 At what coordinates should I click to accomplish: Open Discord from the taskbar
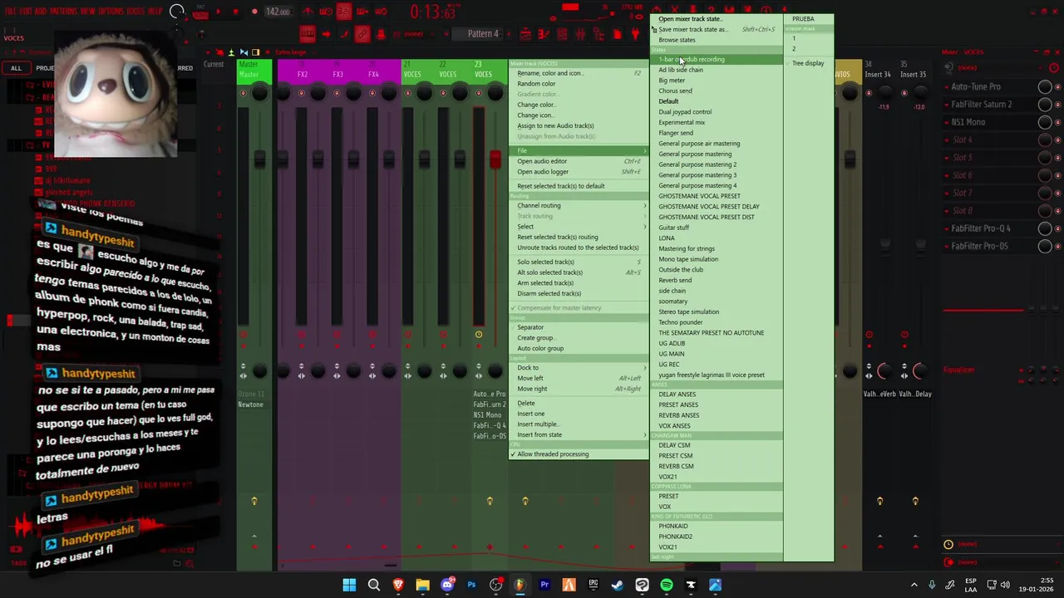(447, 585)
